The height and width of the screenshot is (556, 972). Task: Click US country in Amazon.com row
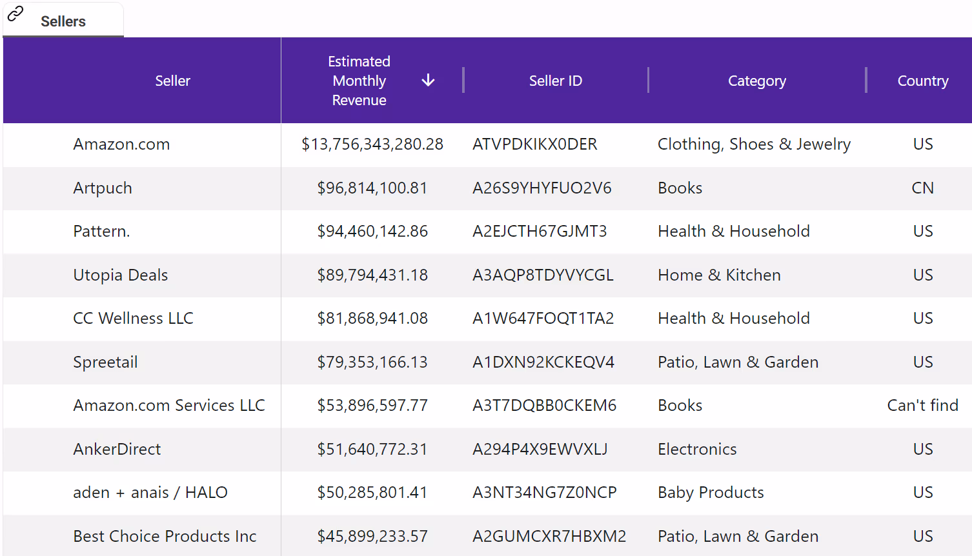(x=923, y=144)
